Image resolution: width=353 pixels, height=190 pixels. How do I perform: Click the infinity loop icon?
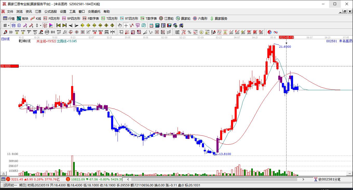276,32
